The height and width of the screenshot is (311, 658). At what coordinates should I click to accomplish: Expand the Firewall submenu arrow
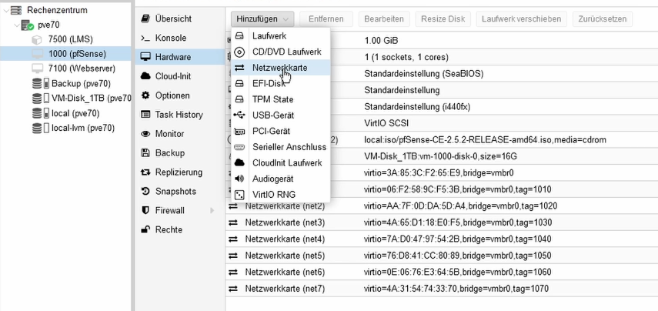(x=212, y=211)
